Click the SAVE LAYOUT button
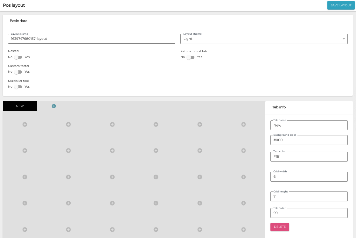Image resolution: width=356 pixels, height=238 pixels. [x=341, y=5]
